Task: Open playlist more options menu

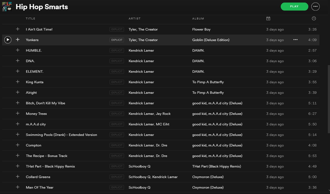Action: pyautogui.click(x=315, y=6)
